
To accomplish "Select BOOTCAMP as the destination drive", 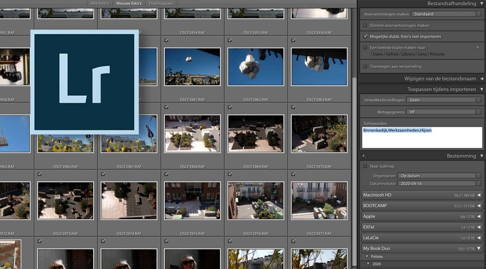I will click(398, 205).
